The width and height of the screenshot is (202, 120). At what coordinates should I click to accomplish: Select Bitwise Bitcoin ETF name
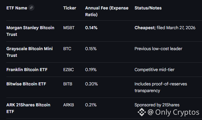click(26, 84)
